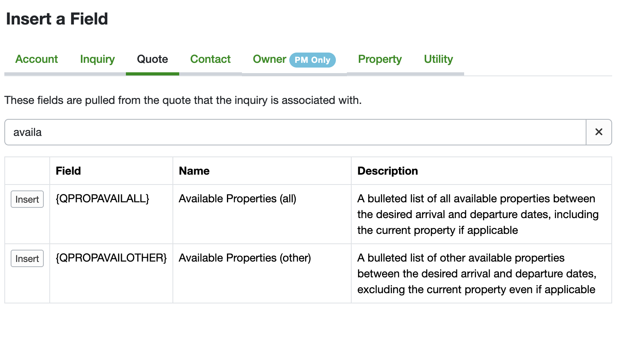Click the 'Field' column header
The width and height of the screenshot is (622, 339).
(x=68, y=171)
